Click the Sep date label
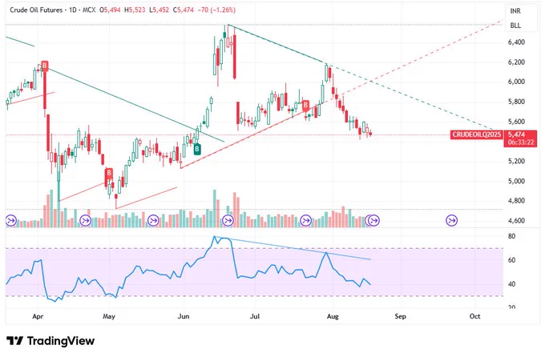The width and height of the screenshot is (545, 357). coord(401,316)
